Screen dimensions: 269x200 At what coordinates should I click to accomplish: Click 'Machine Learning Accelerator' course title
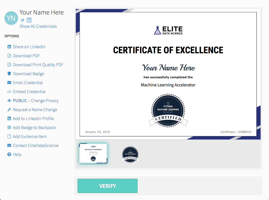click(168, 85)
